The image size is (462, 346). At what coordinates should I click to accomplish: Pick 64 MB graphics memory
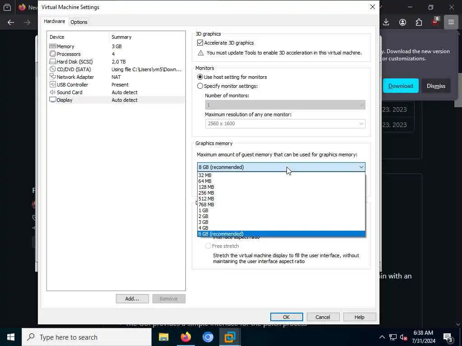pyautogui.click(x=281, y=181)
